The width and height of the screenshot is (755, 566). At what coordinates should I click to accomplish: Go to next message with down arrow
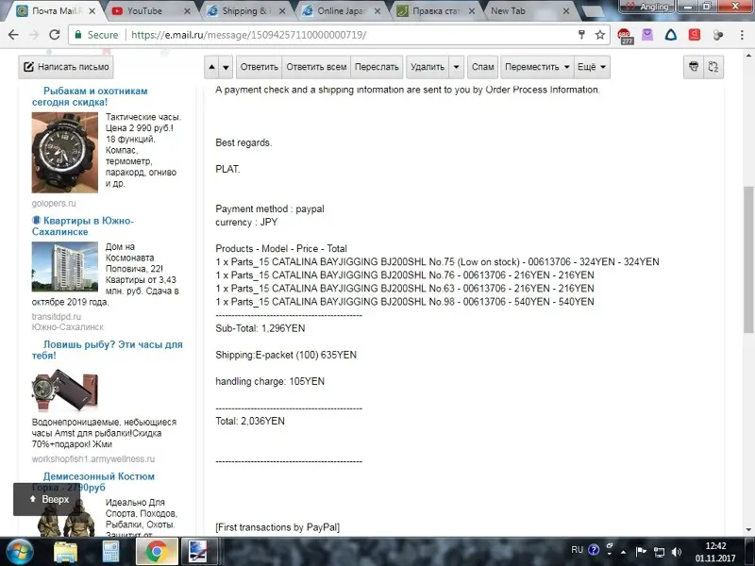(226, 67)
